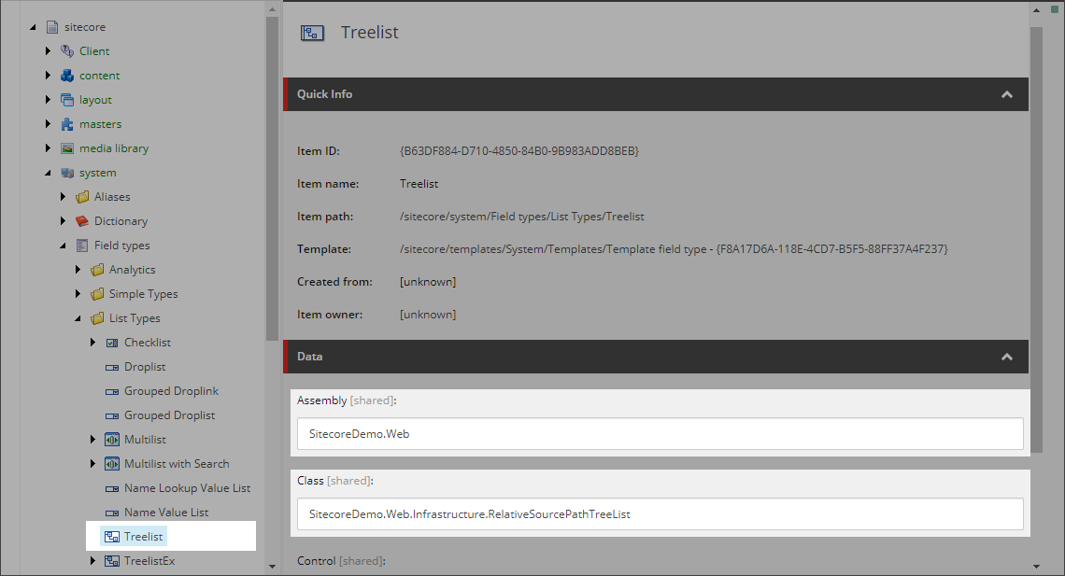This screenshot has width=1065, height=576.
Task: Click the List Types folder icon
Action: 97,318
